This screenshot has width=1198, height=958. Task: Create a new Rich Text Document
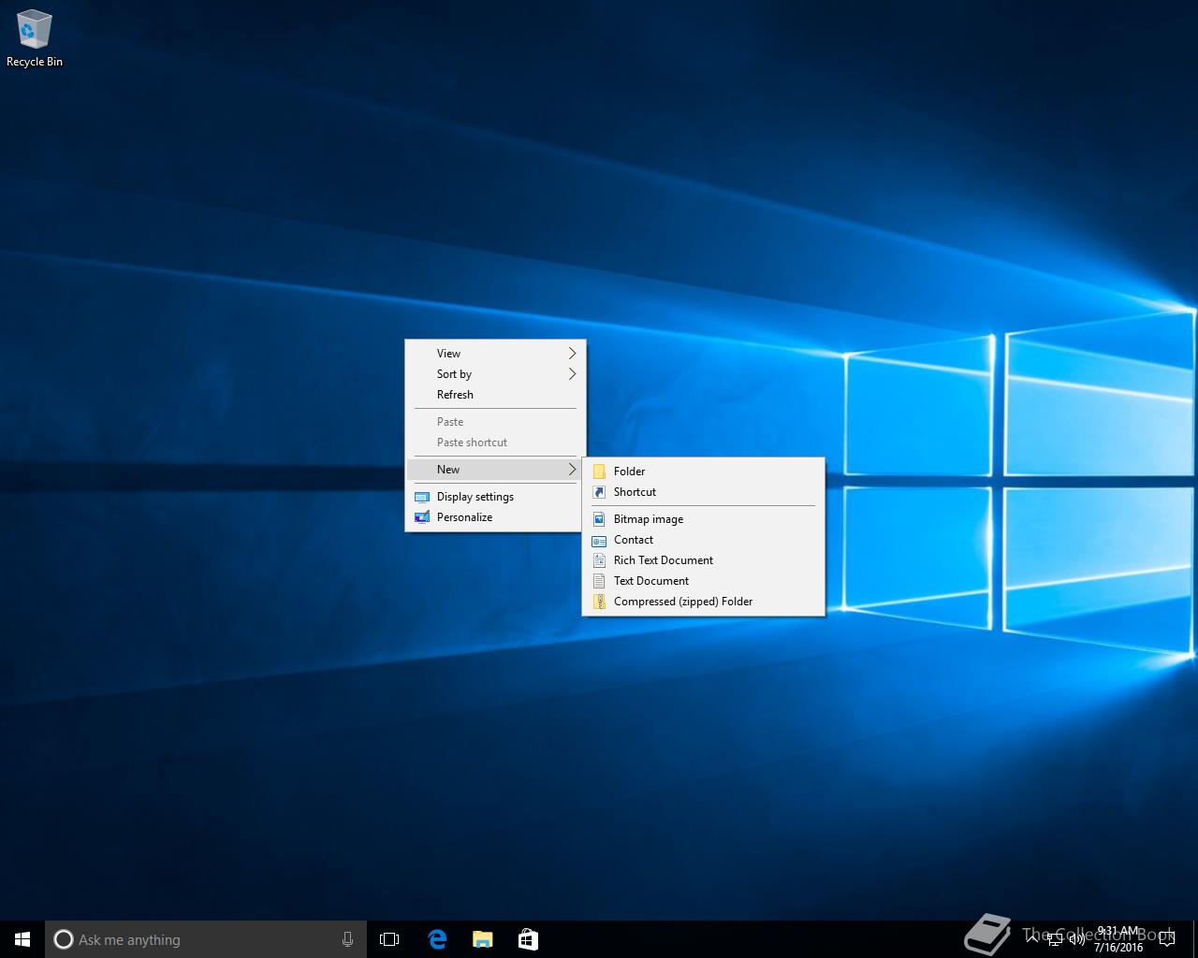(x=703, y=560)
